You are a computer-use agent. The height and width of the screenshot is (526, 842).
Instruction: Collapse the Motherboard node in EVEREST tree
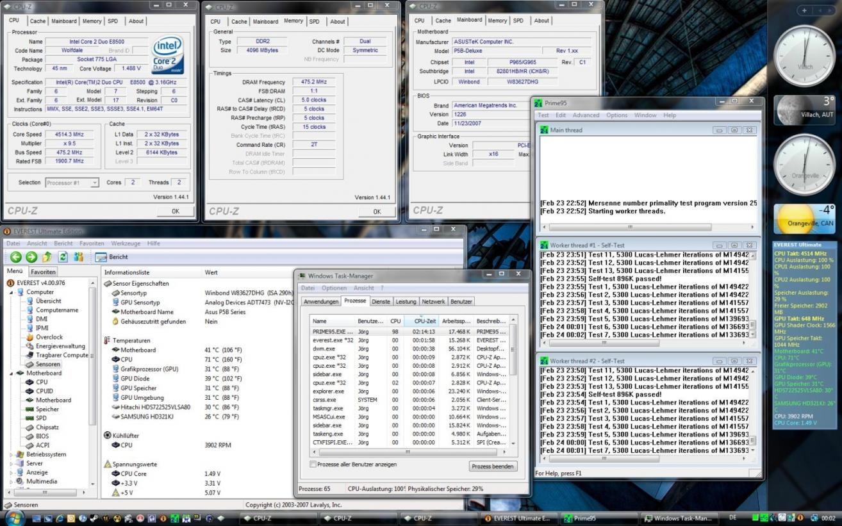click(13, 373)
